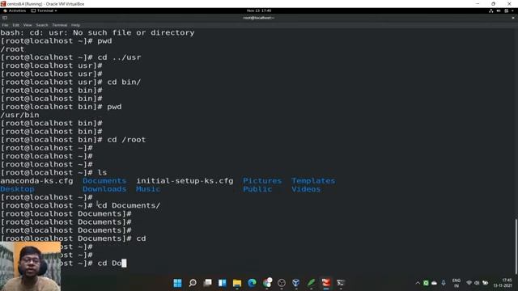Click the GNOME network status icon

[x=491, y=11]
